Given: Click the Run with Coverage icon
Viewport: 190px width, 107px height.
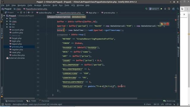Looking at the screenshot, I should (169, 9).
